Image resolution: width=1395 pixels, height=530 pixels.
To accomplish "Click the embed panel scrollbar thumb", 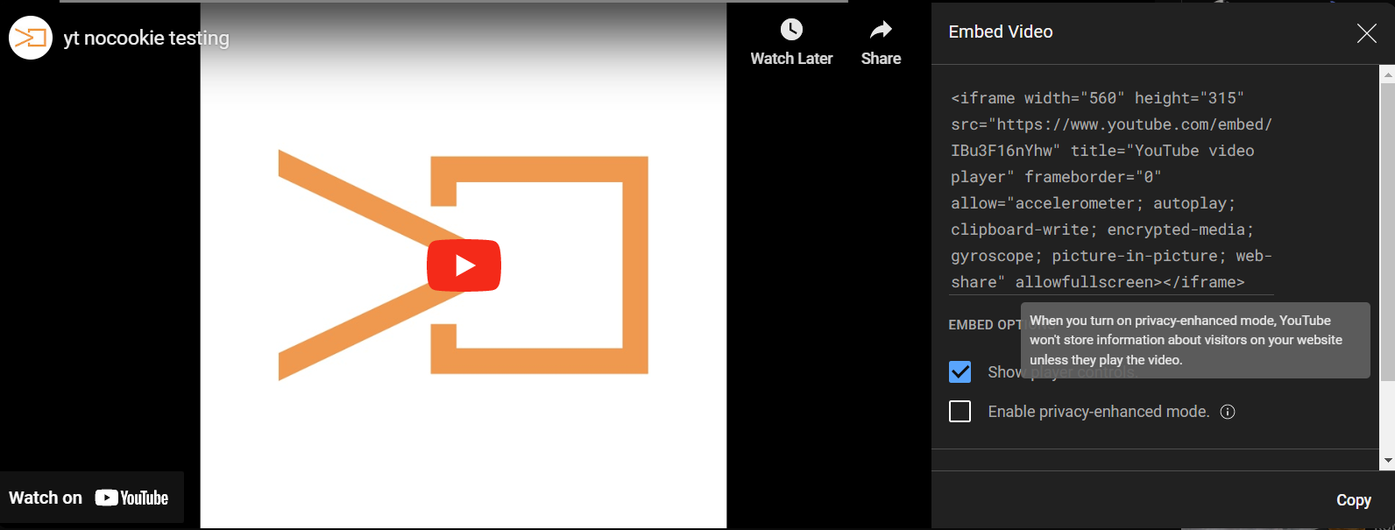I will point(1387,232).
